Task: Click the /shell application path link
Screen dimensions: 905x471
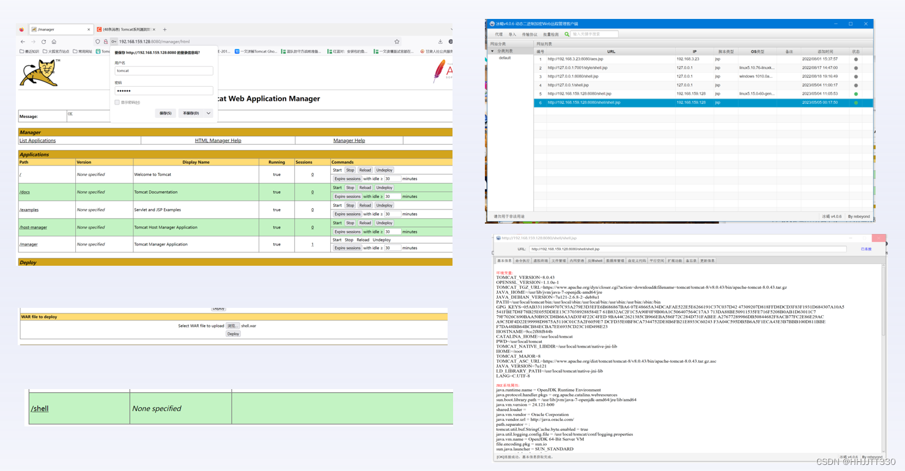Action: point(40,409)
